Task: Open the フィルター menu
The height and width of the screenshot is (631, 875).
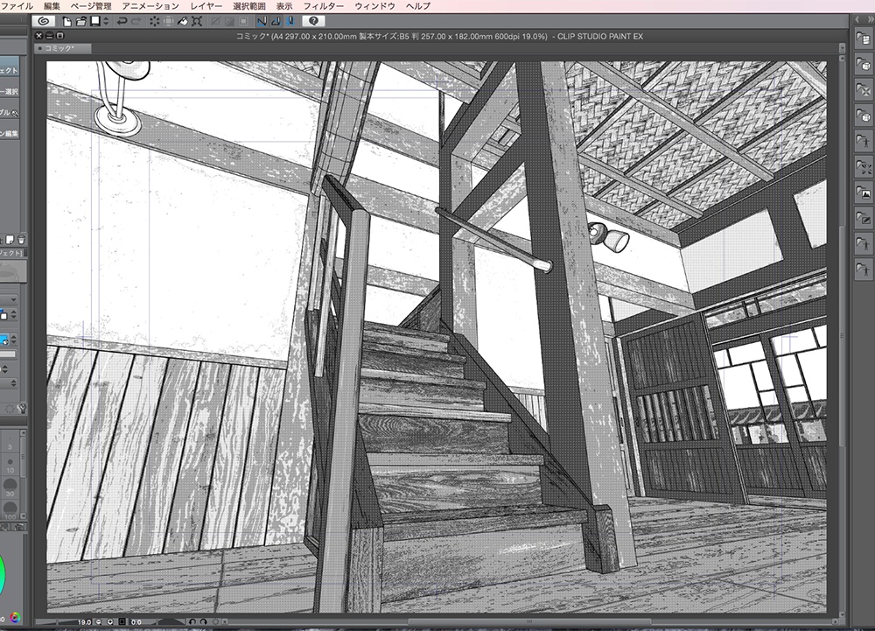Action: (325, 4)
